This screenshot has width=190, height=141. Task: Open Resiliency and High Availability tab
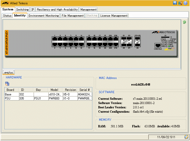coord(57,9)
